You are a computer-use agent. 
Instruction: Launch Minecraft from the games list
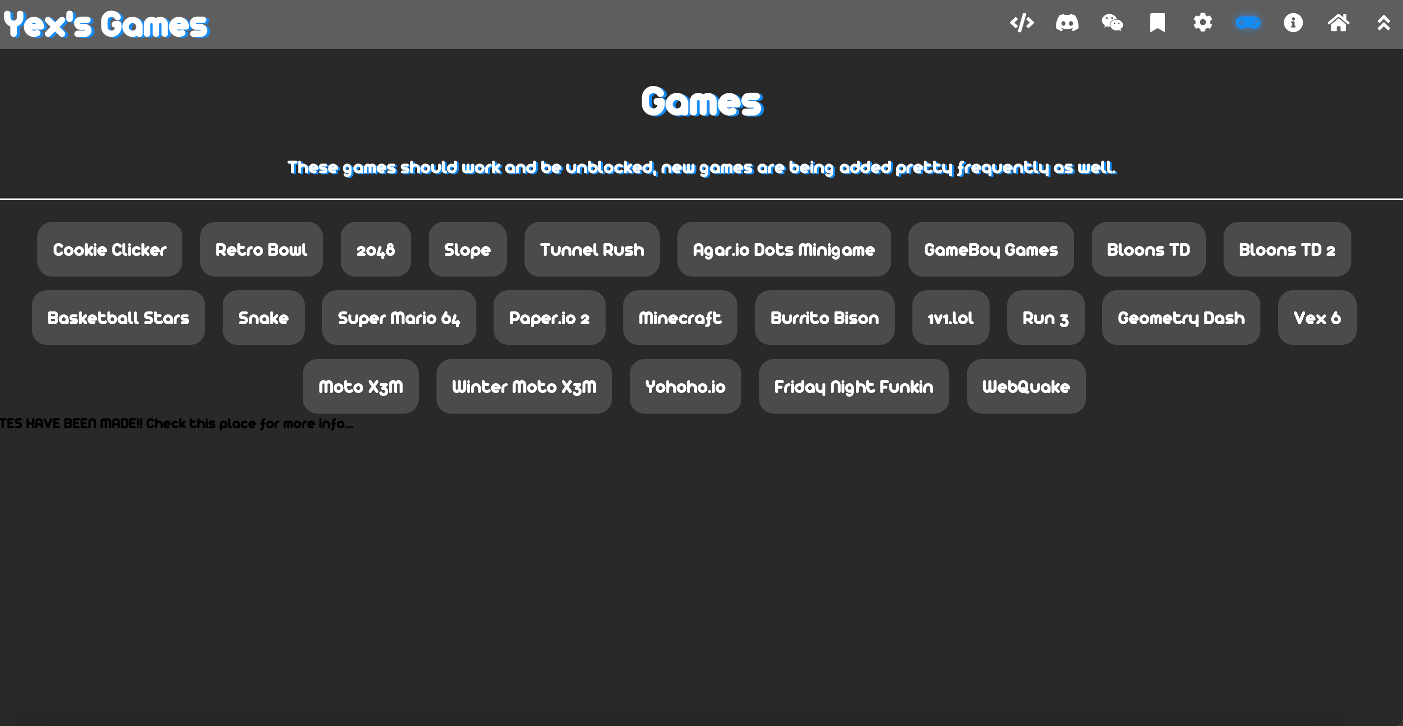tap(680, 318)
